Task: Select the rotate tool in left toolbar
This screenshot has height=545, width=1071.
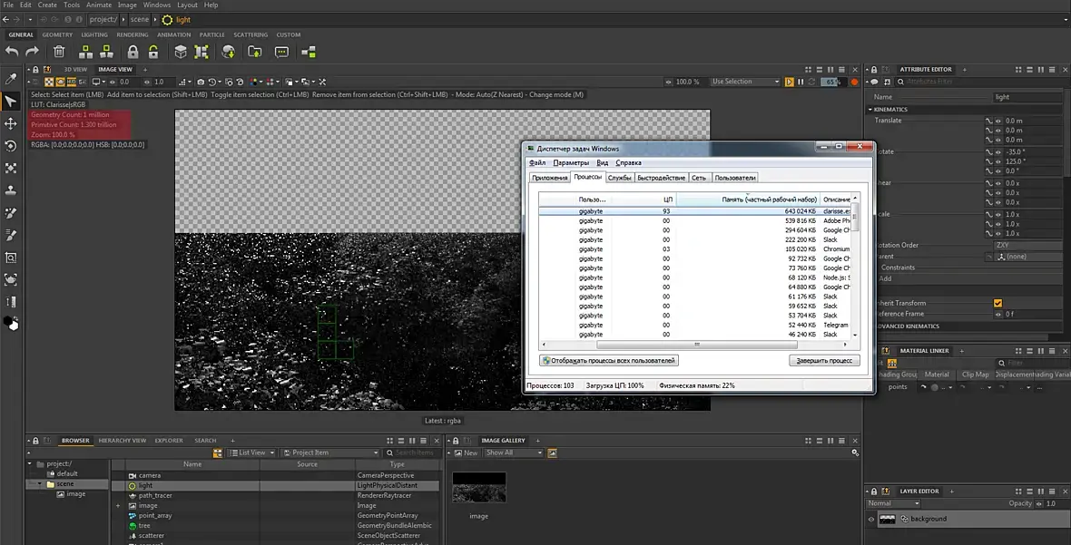Action: (11, 146)
